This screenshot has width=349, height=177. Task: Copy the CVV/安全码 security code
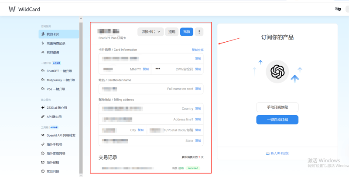pos(198,69)
